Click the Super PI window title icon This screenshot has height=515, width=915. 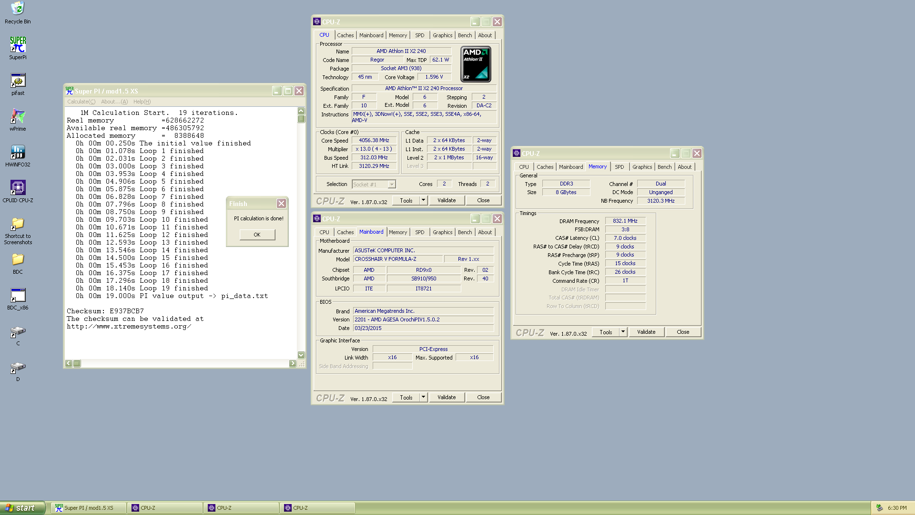pos(70,91)
